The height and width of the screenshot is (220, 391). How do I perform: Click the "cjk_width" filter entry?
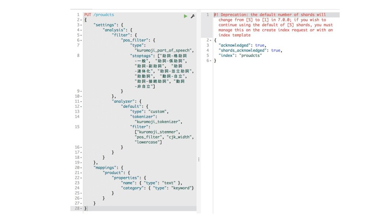(179, 137)
